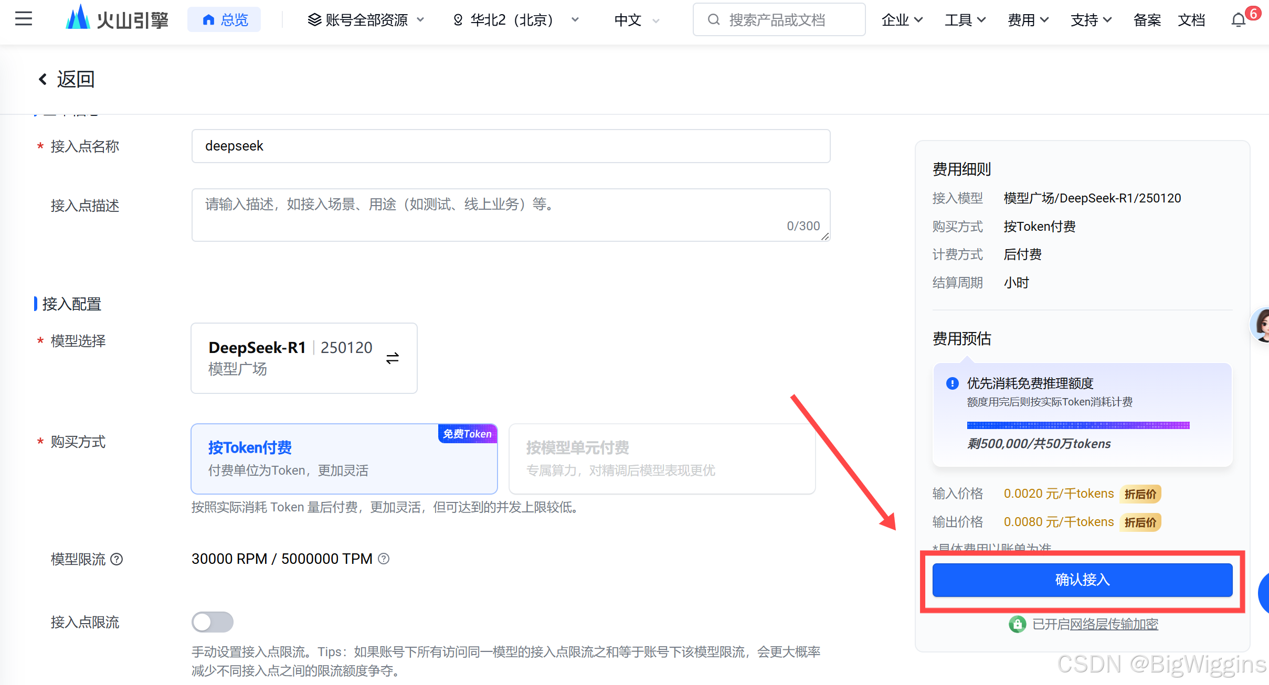Click the back arrow next to 返回
The height and width of the screenshot is (685, 1269).
43,79
